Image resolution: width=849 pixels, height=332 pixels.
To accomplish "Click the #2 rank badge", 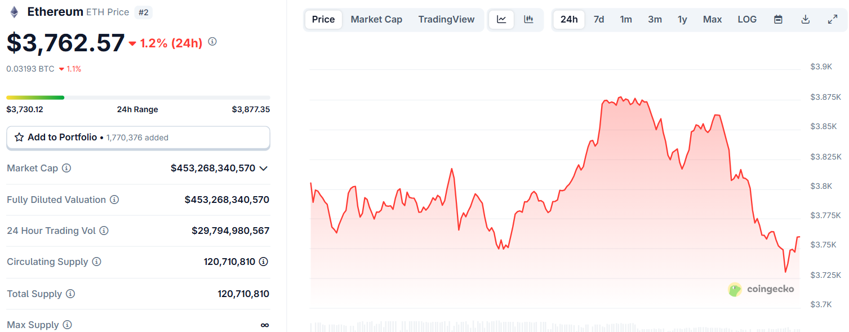I will (144, 12).
